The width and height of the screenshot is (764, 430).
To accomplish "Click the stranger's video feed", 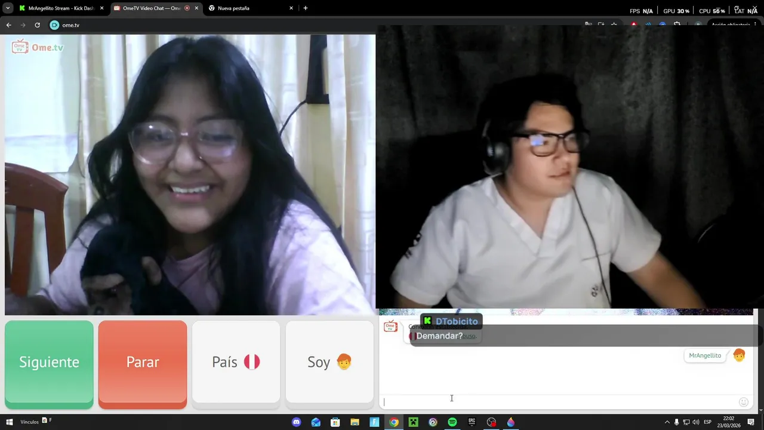I will click(190, 174).
